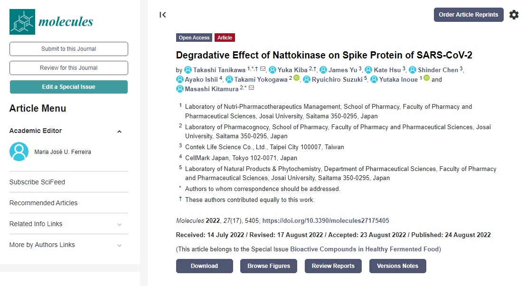The image size is (526, 286).
Task: Click the Molecules journal logo
Action: point(51,22)
